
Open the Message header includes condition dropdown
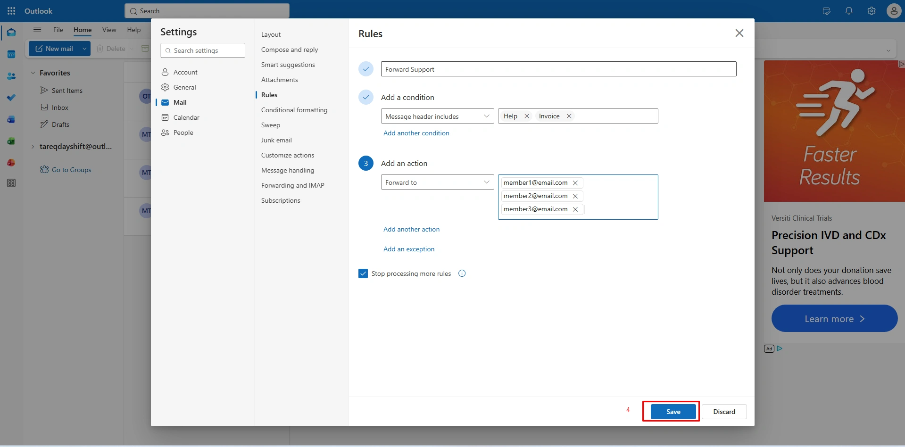point(437,116)
